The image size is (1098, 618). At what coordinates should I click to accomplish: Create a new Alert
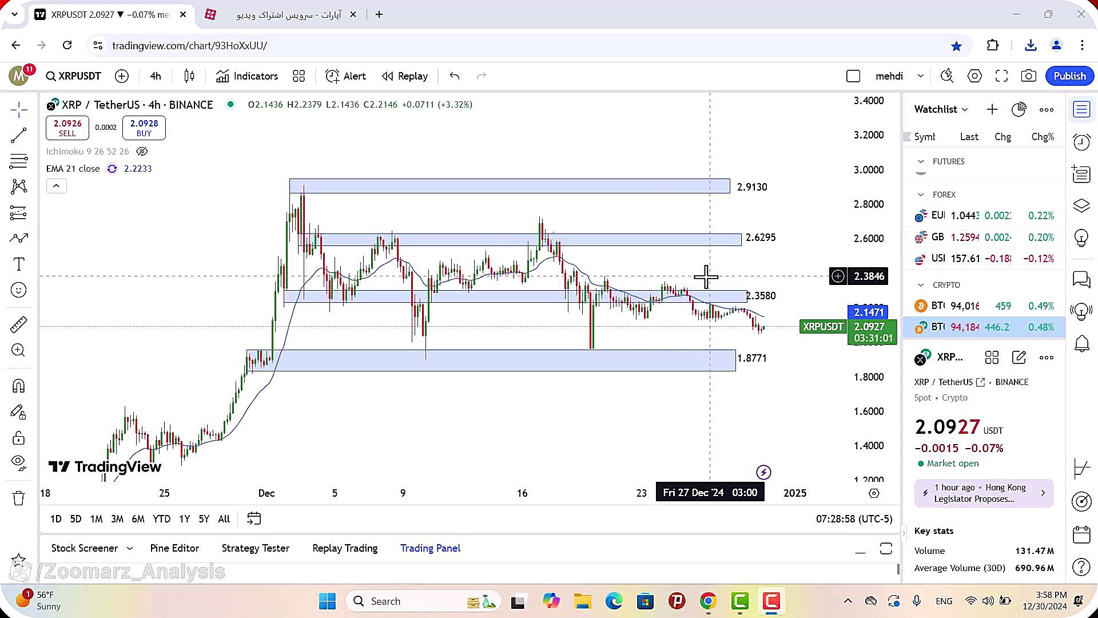[x=345, y=76]
